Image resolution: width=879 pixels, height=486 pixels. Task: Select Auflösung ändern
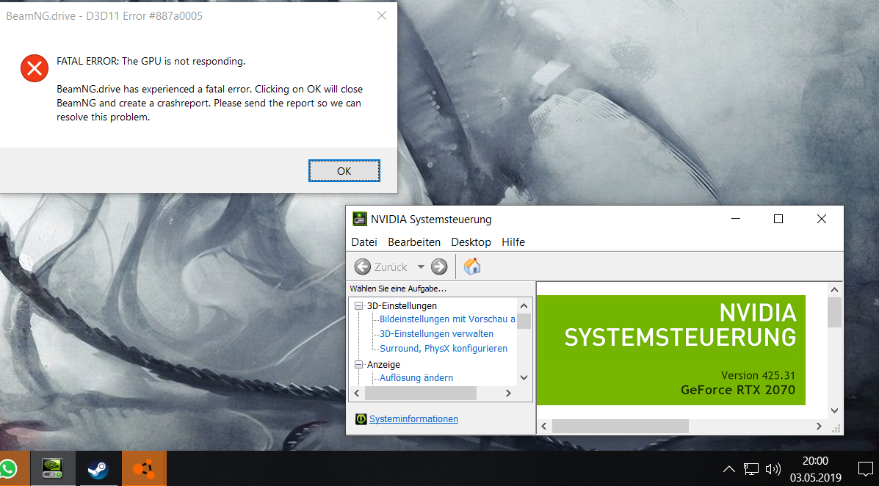pyautogui.click(x=416, y=378)
